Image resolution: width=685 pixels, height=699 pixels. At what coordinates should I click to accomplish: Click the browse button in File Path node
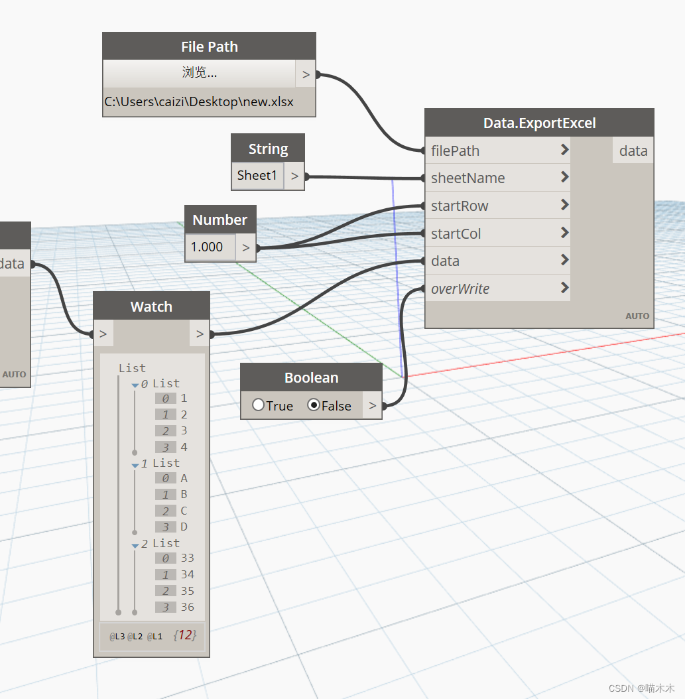click(x=199, y=73)
